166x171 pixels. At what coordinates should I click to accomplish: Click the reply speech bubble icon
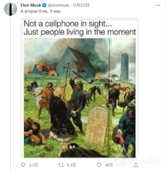(23, 165)
